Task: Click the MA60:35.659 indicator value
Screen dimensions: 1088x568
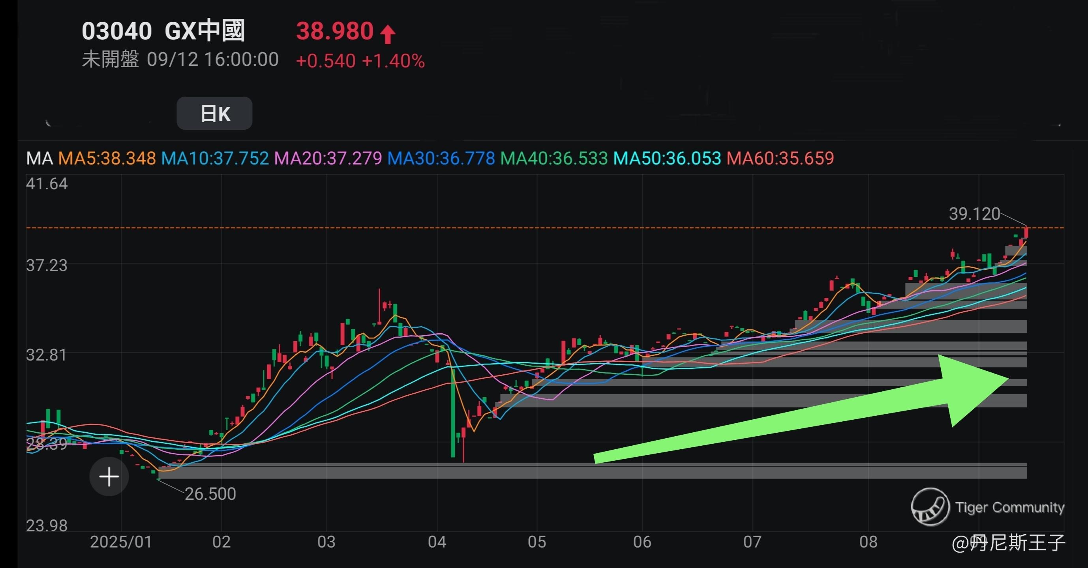Action: coord(780,159)
